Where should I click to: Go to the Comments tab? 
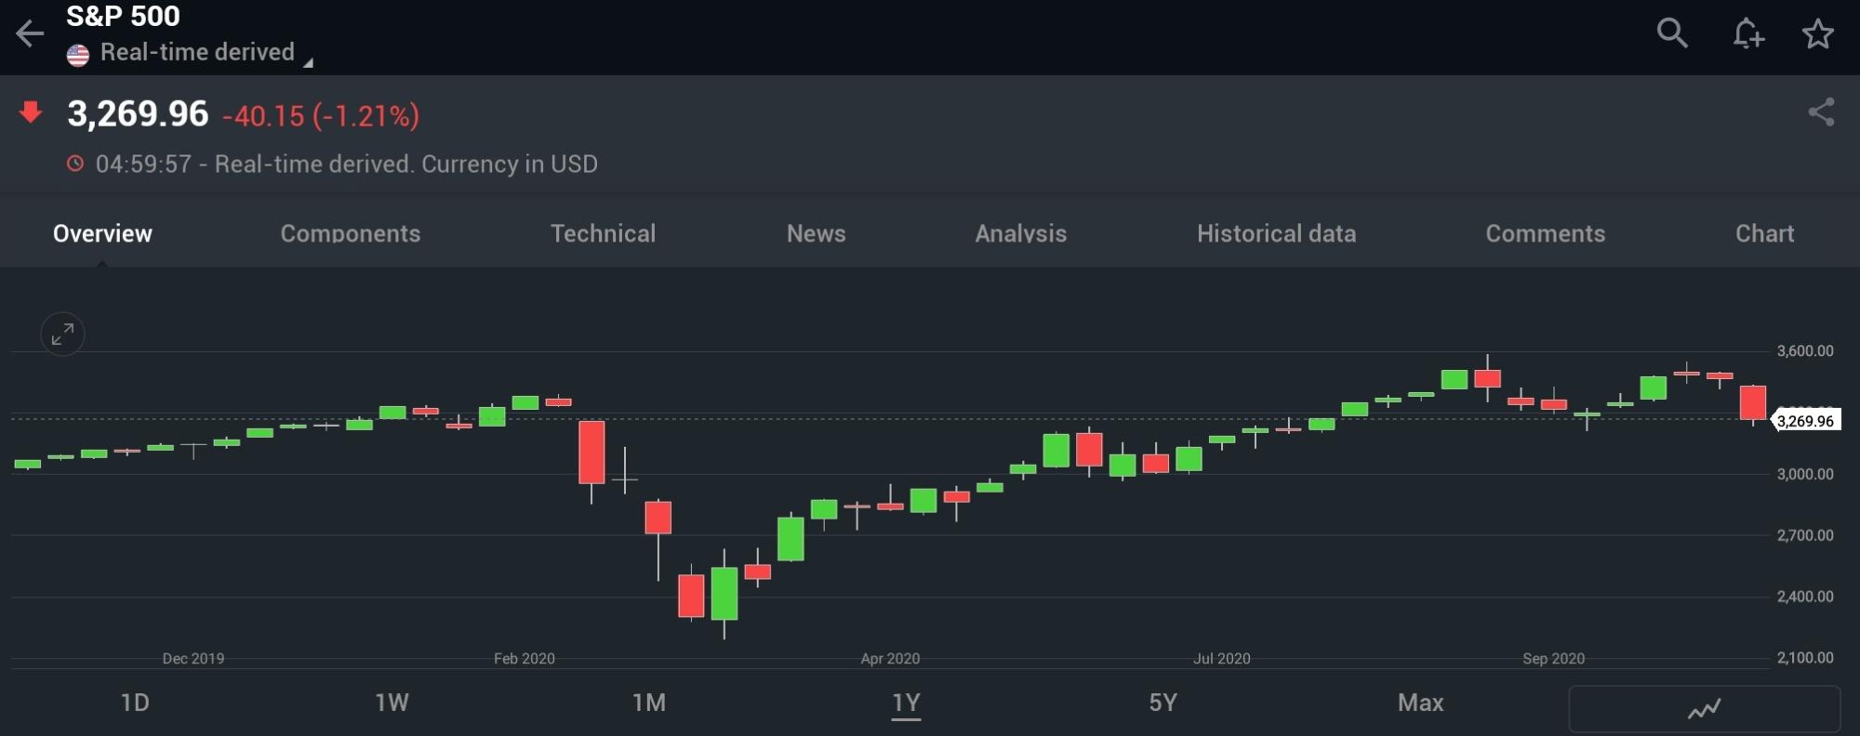1546,233
